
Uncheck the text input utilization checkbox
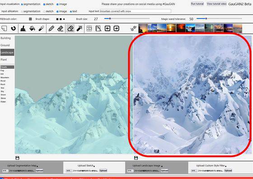coord(71,11)
